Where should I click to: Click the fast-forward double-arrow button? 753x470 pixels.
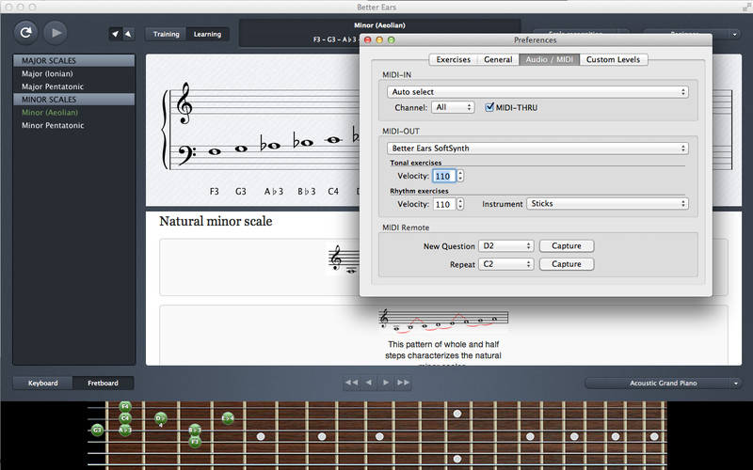pos(404,383)
